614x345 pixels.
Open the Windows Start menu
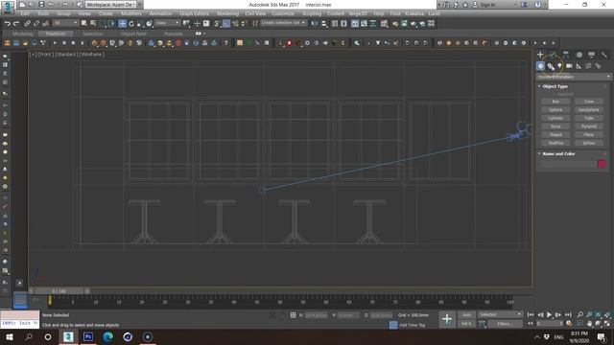tap(10, 336)
